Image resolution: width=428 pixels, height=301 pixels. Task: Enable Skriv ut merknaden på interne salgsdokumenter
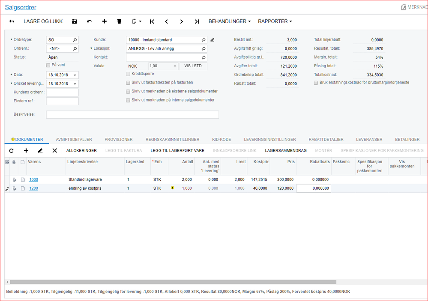(x=128, y=100)
